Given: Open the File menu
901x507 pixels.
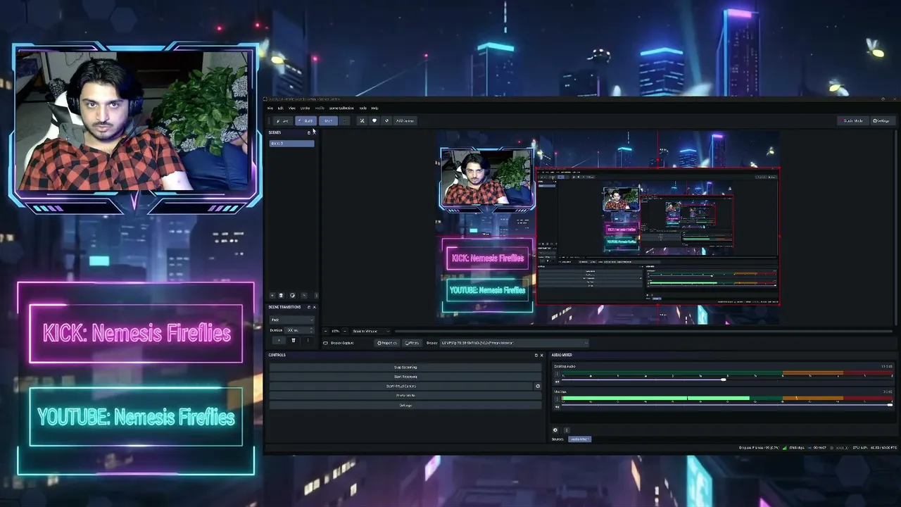Looking at the screenshot, I should point(270,108).
